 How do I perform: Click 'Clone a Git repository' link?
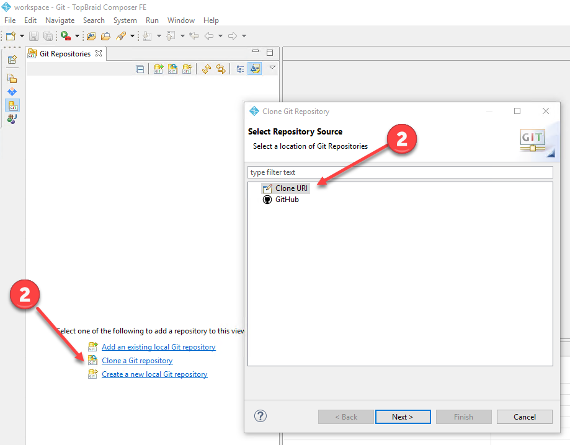coord(137,361)
